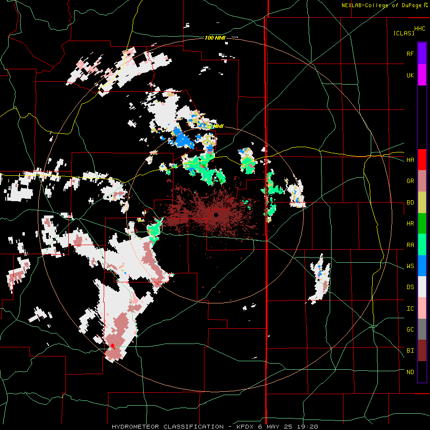
Task: Click the large blue wet snow cluster
Action: click(x=182, y=138)
